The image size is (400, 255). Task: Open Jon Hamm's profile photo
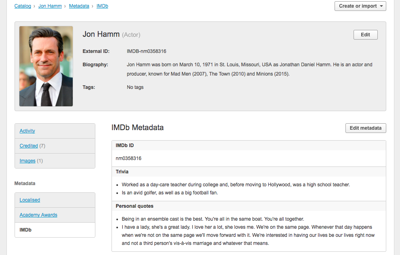coord(46,66)
